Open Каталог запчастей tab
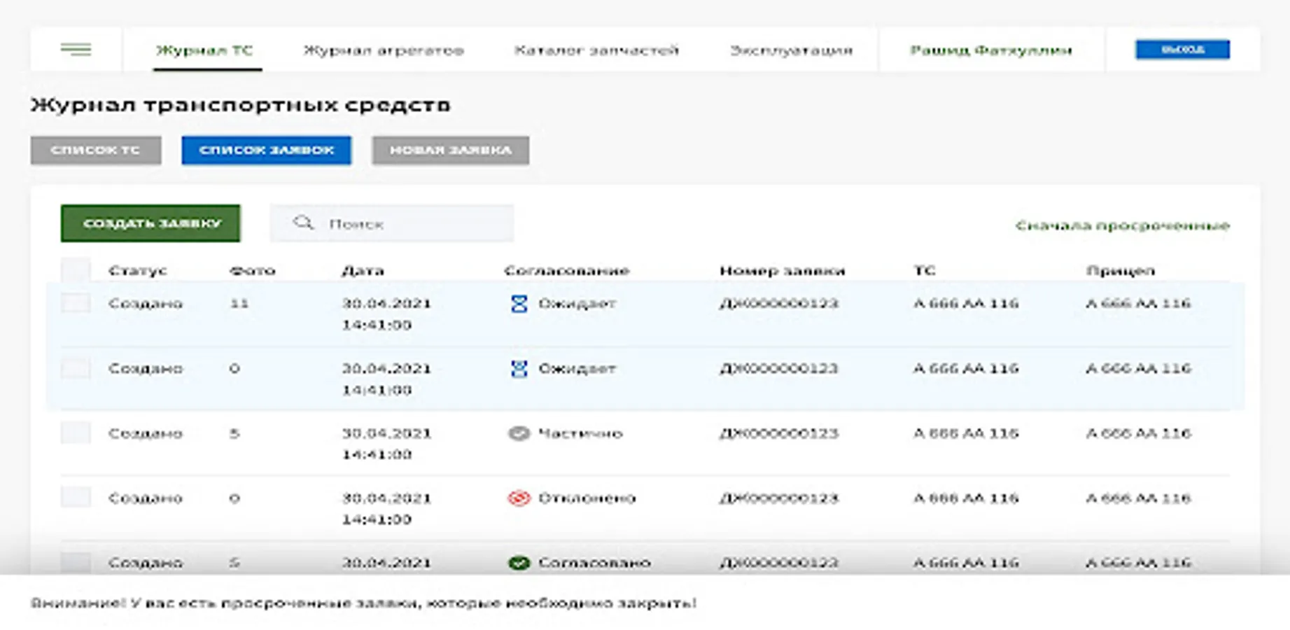This screenshot has height=630, width=1290. pyautogui.click(x=596, y=50)
